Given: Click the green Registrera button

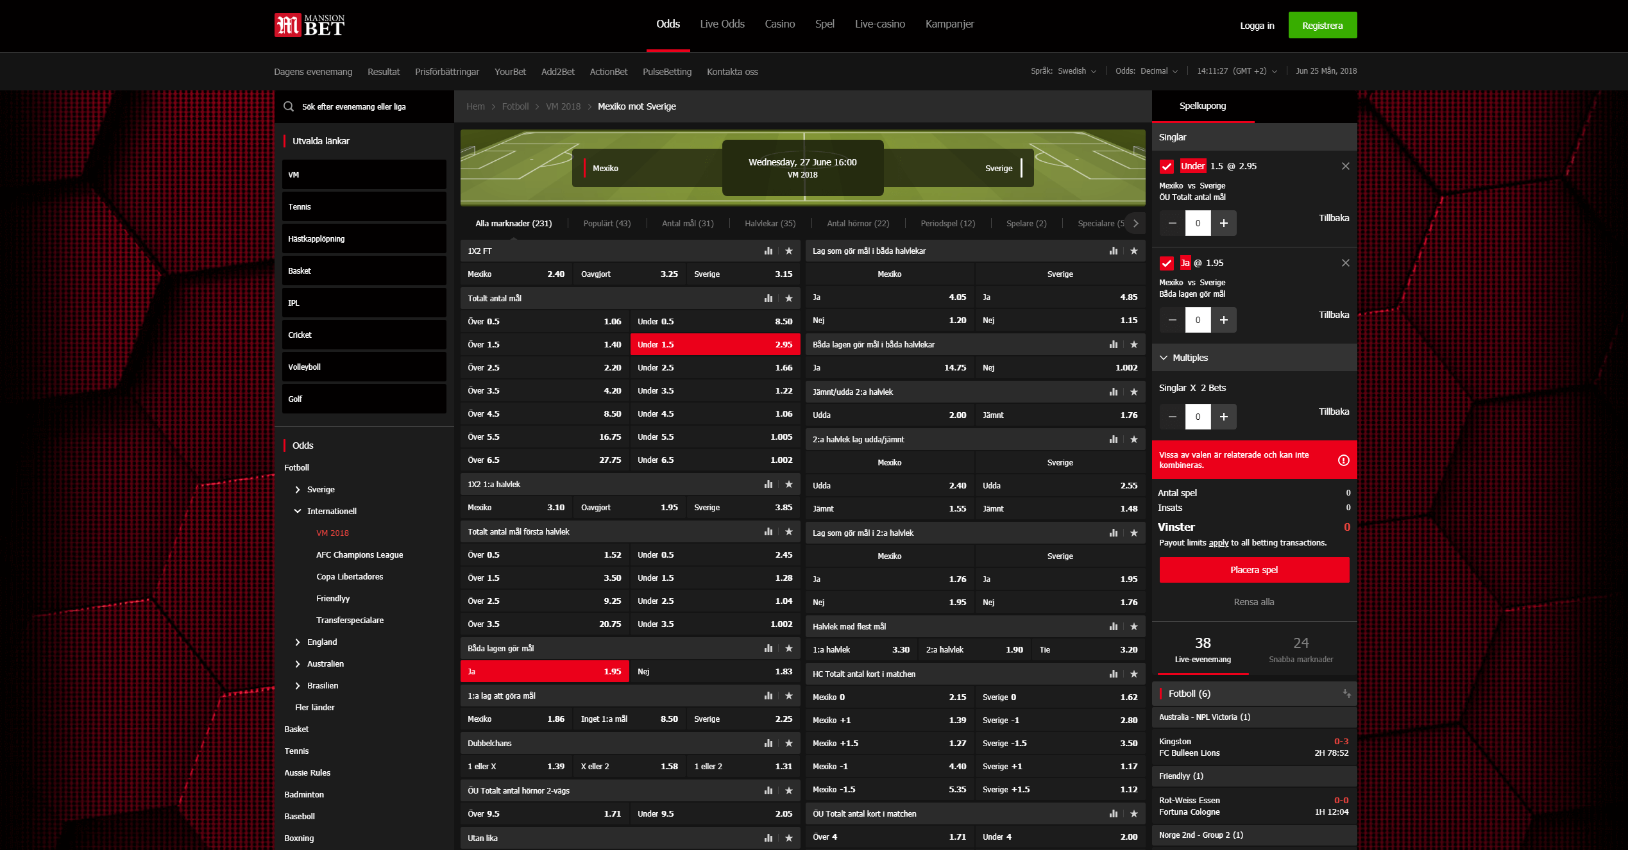Looking at the screenshot, I should click(1322, 25).
